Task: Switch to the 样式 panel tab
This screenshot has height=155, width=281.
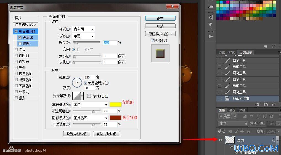Action: [x=232, y=52]
